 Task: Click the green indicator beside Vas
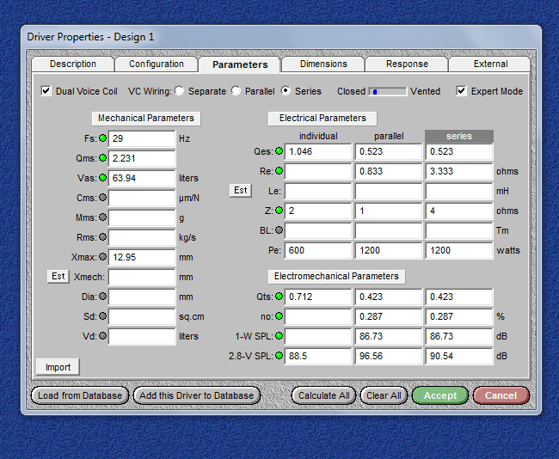click(x=102, y=178)
